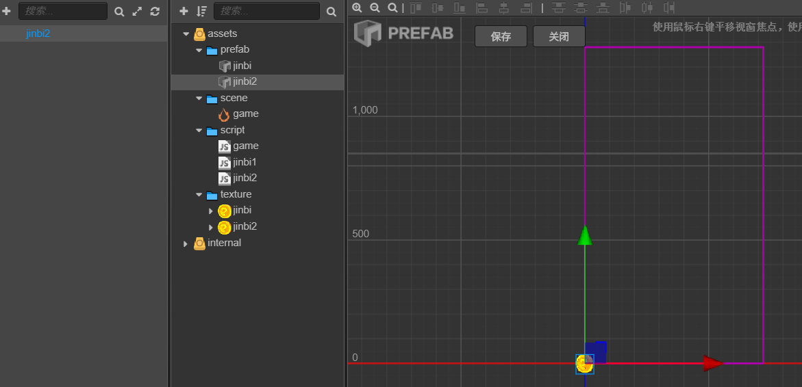Align selected nodes to vertical center
The image size is (802, 387).
[438, 8]
